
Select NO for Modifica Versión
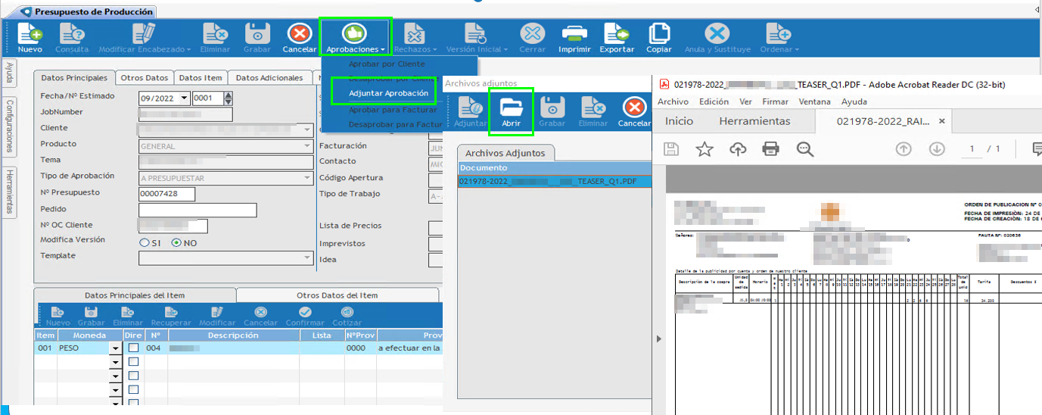[176, 242]
